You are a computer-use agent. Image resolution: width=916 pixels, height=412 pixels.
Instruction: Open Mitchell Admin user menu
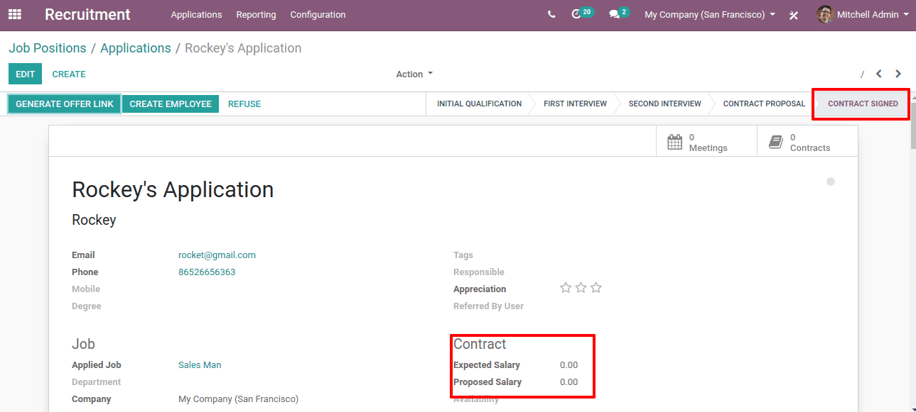[x=863, y=14]
